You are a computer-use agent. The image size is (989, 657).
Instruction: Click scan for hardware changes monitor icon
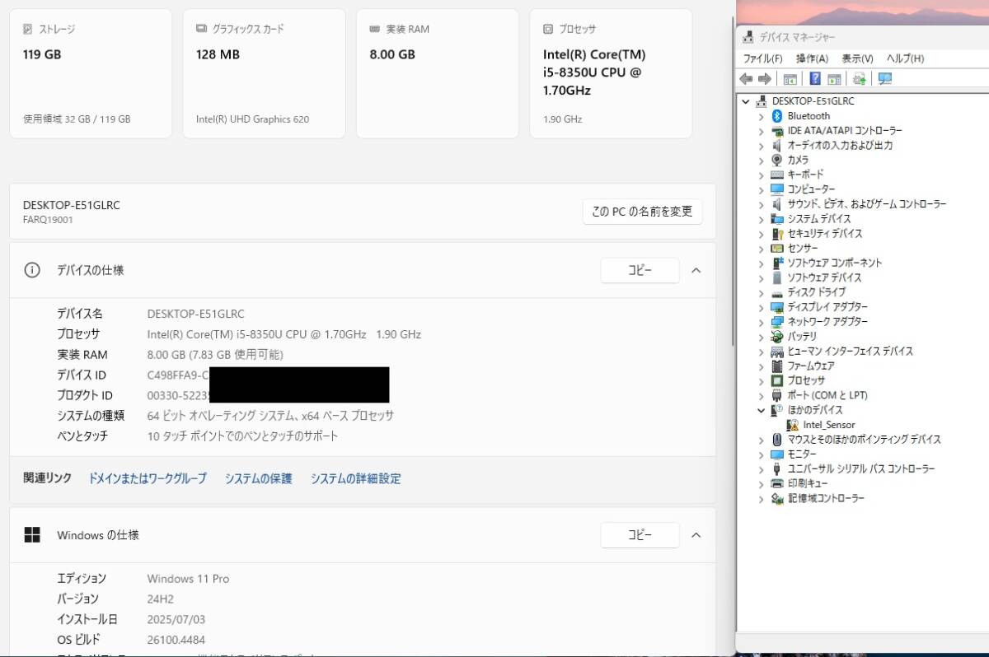tap(885, 79)
